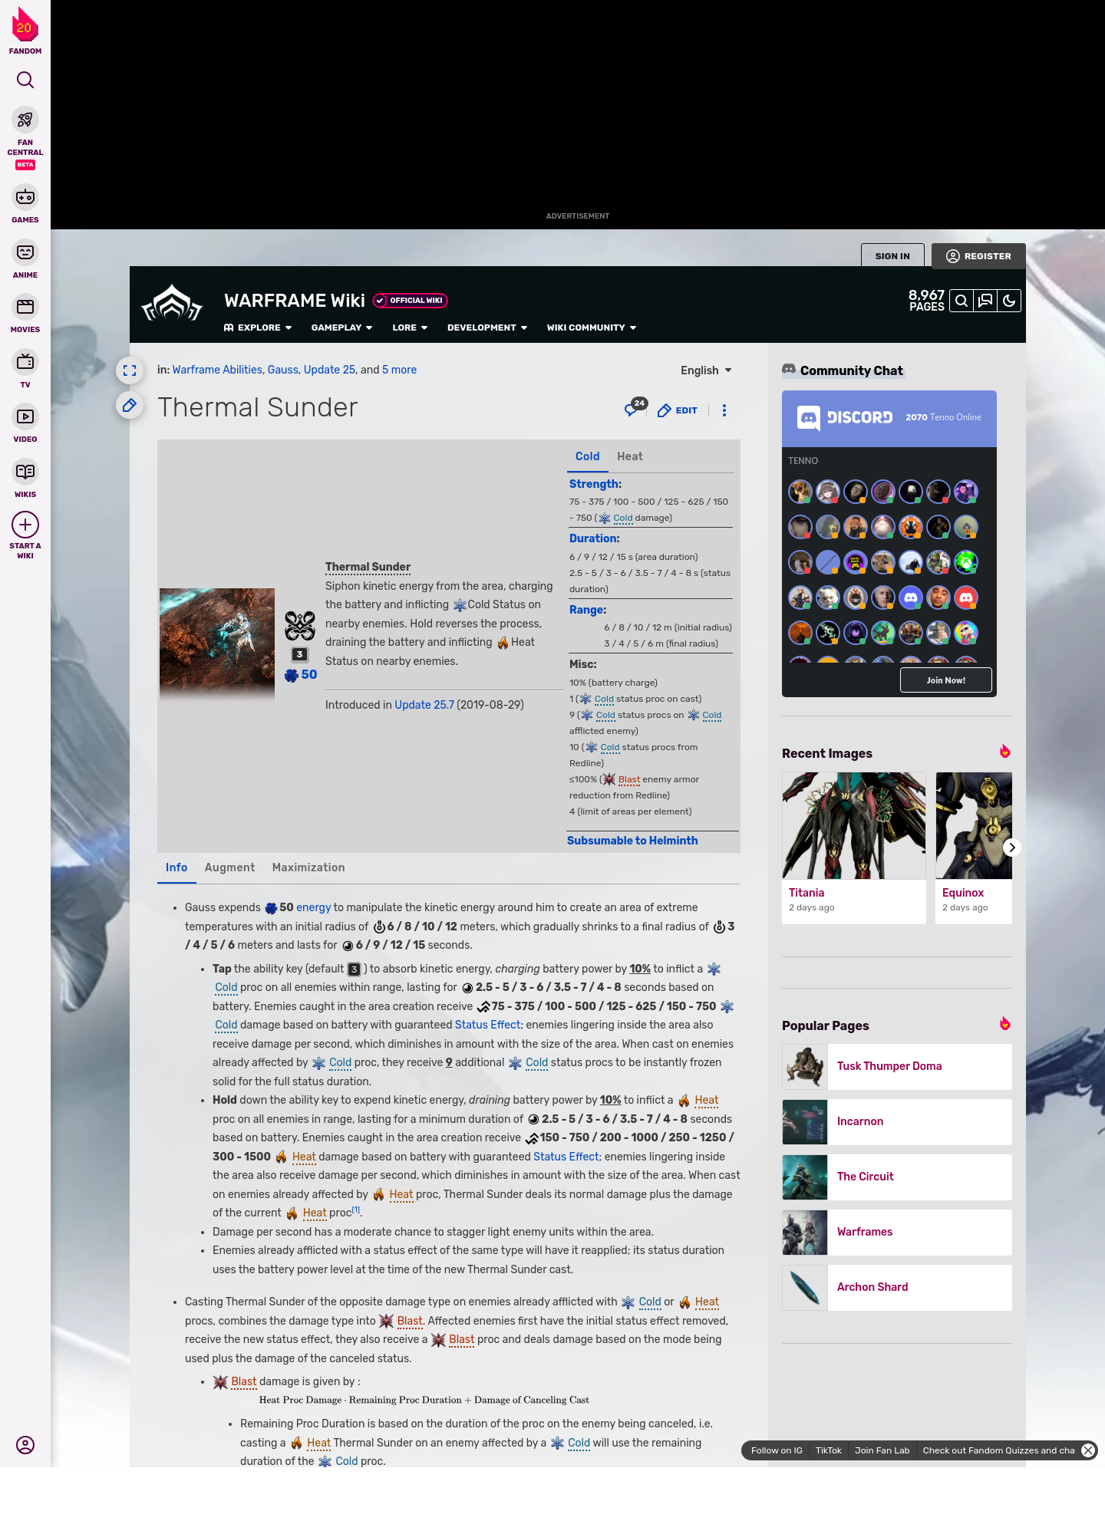Open the TV section icon
This screenshot has height=1534, width=1105.
click(25, 361)
